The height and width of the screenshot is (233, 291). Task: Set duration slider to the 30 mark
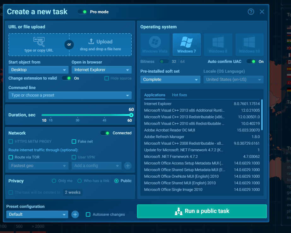pyautogui.click(x=77, y=120)
